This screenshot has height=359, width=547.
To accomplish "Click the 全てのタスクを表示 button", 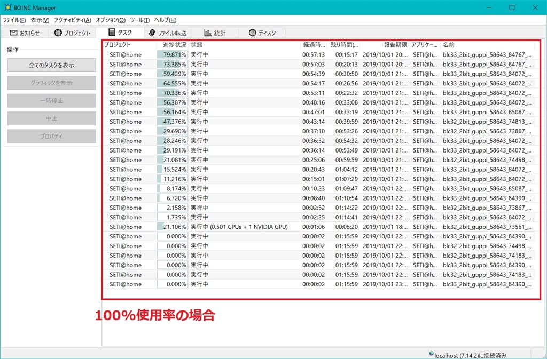I will [52, 65].
